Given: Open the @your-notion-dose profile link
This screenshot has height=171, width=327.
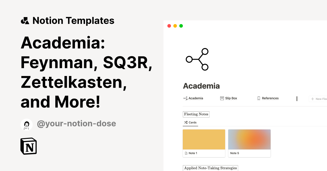Looking at the screenshot, I should pyautogui.click(x=77, y=123).
